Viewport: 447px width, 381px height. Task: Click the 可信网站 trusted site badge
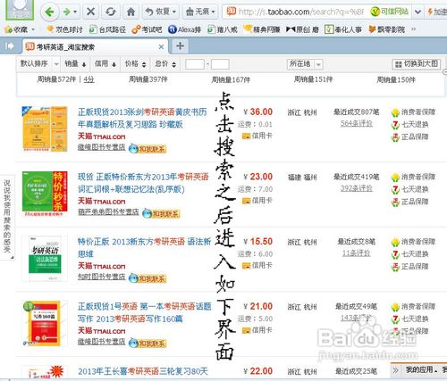click(x=389, y=12)
